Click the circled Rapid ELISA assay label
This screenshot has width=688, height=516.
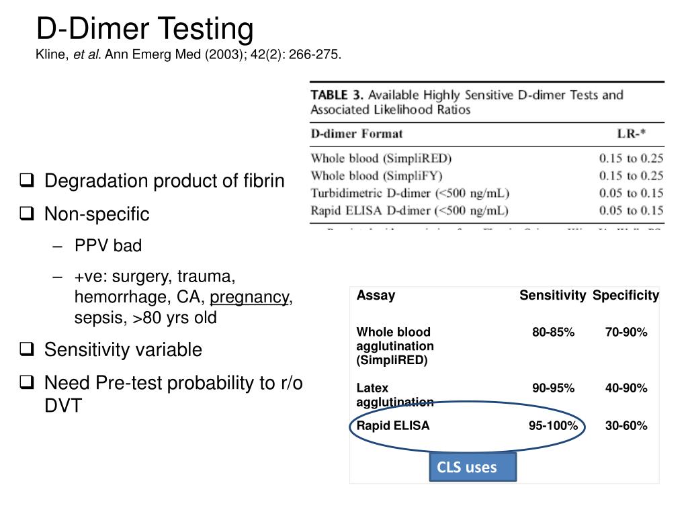coord(392,425)
